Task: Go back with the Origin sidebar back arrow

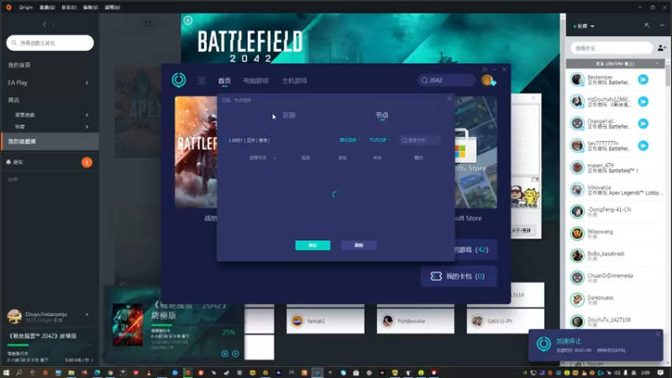Action: tap(45, 25)
